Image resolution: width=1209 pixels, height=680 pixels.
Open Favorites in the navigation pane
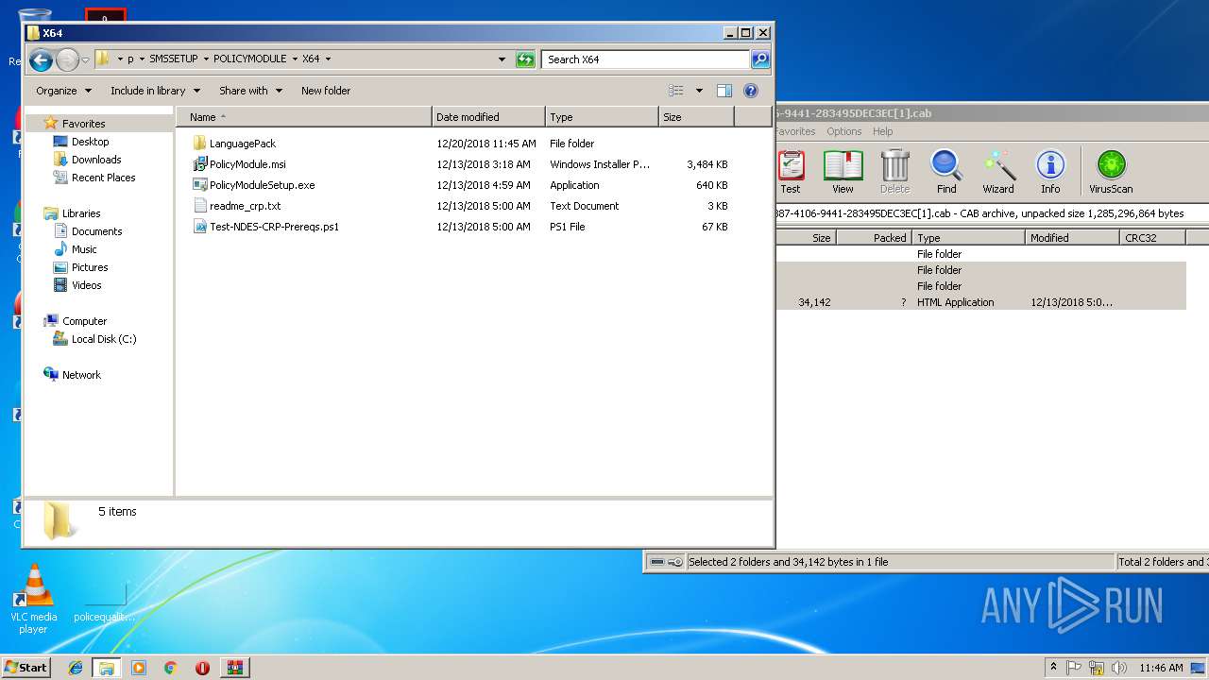pyautogui.click(x=83, y=124)
